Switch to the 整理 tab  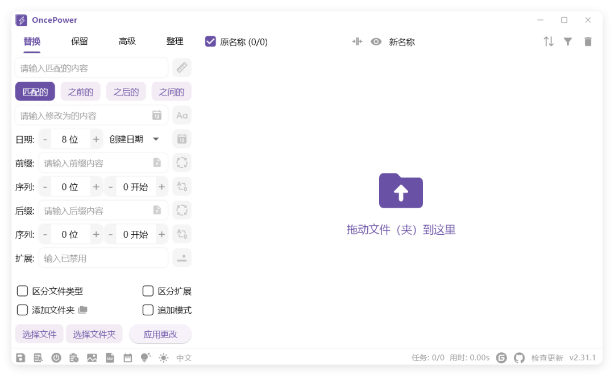click(175, 41)
